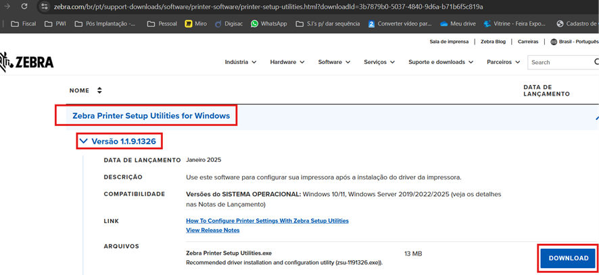Screen dimensions: 599x275
Task: Open the View Release Notes link
Action: (212, 231)
